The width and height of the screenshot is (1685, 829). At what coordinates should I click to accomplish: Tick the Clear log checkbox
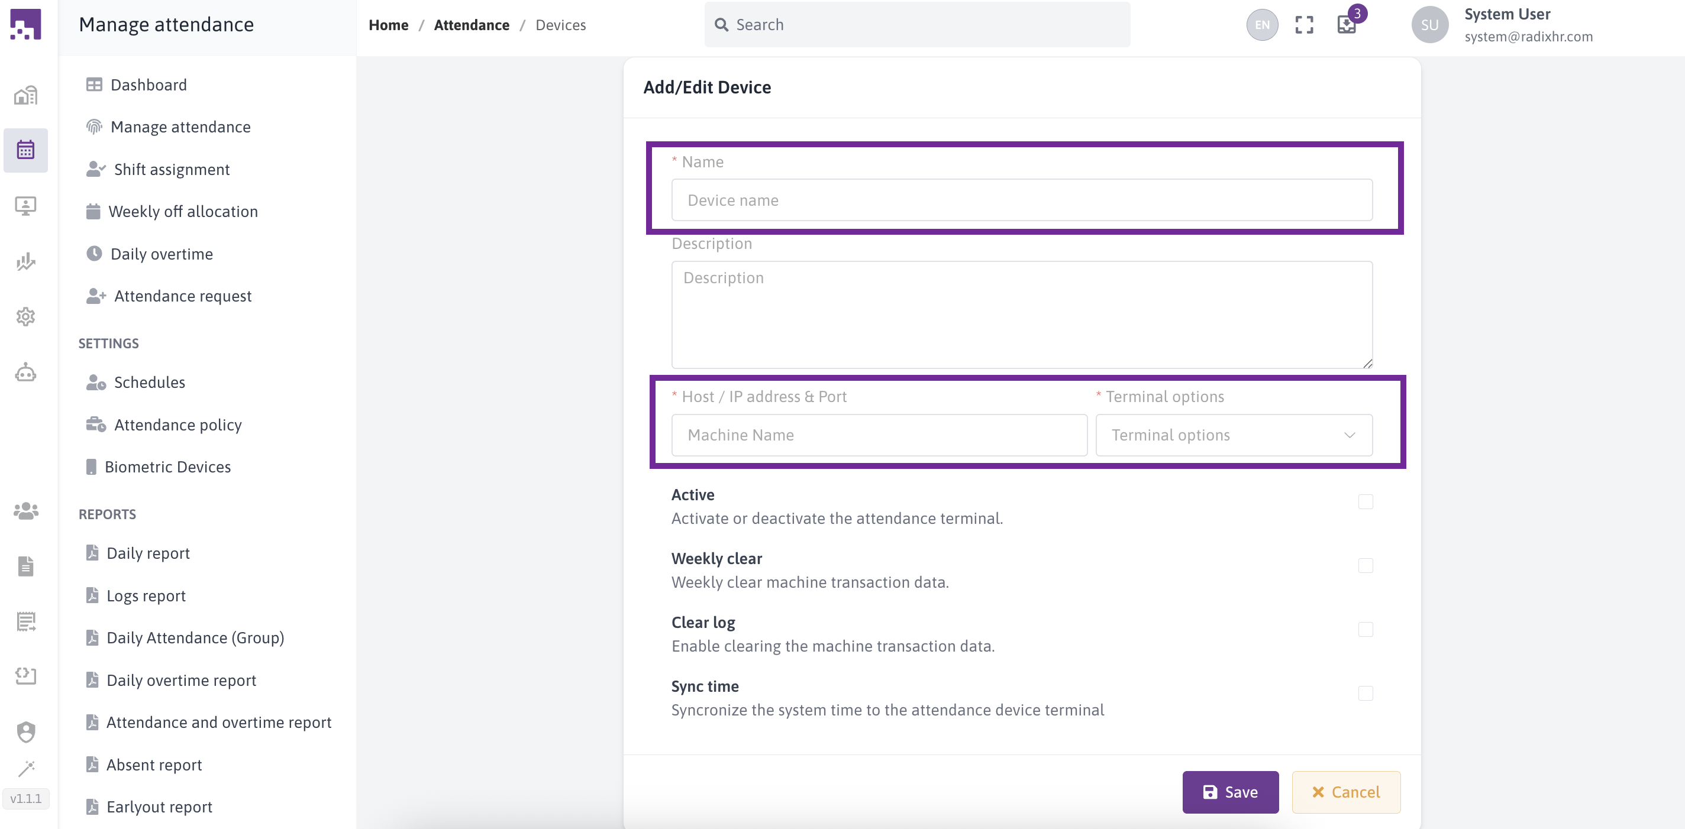tap(1365, 629)
